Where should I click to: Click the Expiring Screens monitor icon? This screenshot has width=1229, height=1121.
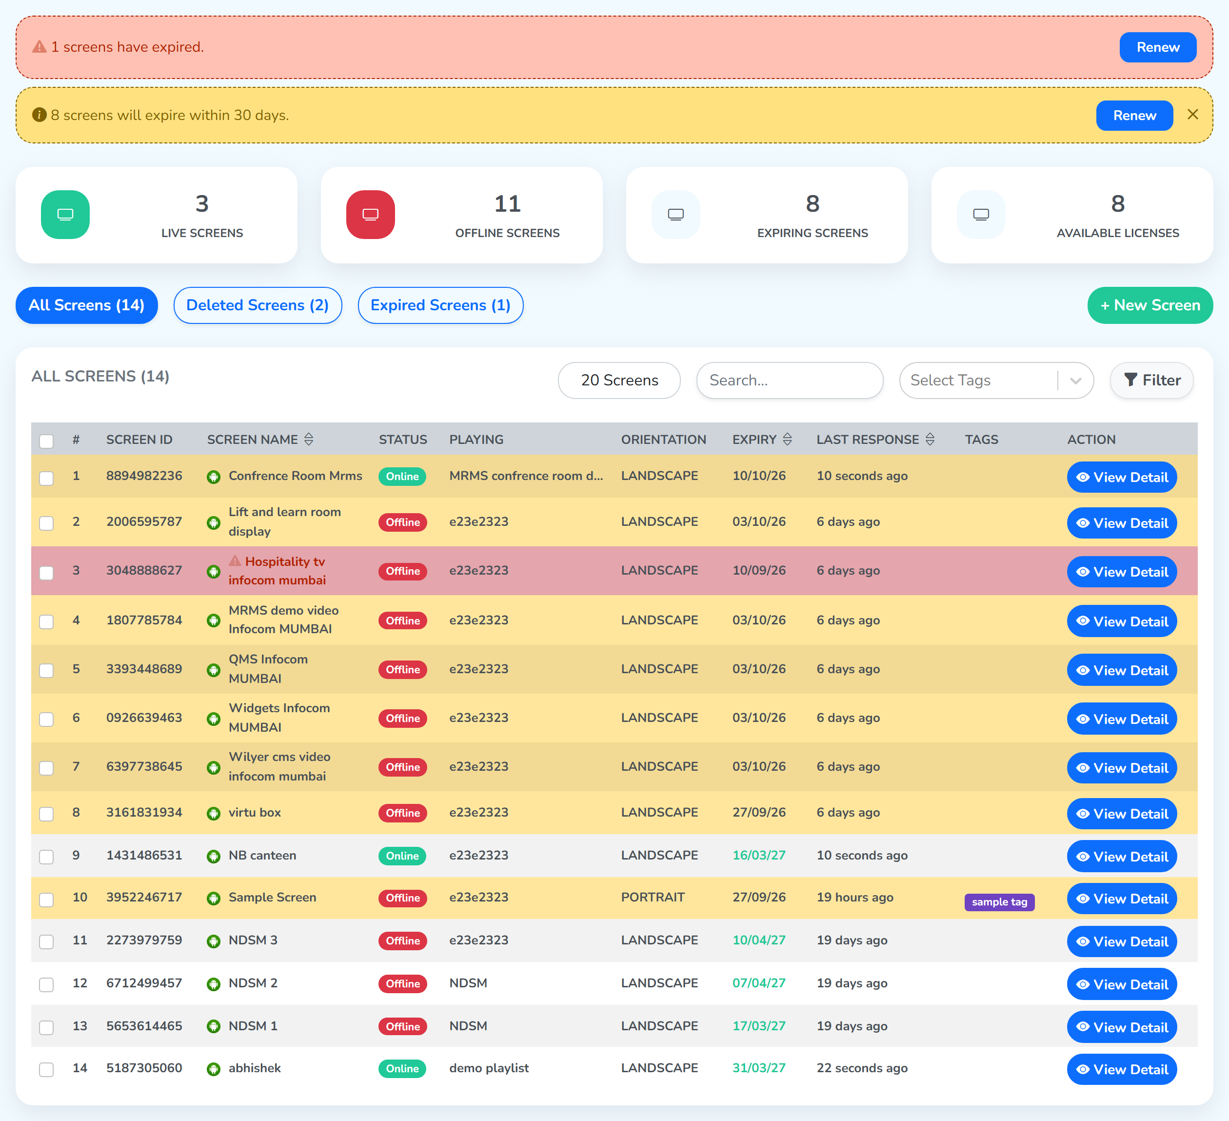click(x=676, y=215)
